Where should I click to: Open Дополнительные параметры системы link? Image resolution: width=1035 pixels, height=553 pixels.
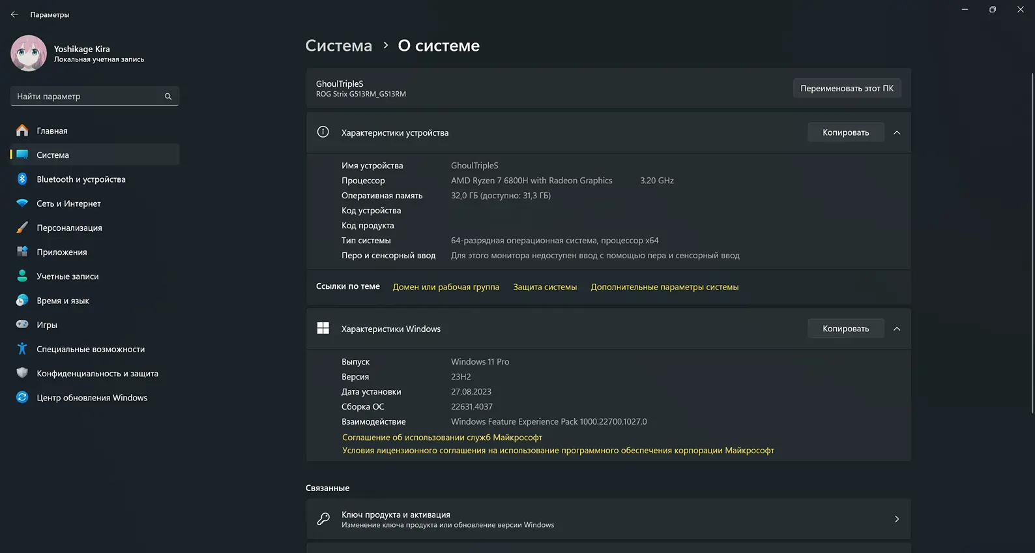pos(664,287)
